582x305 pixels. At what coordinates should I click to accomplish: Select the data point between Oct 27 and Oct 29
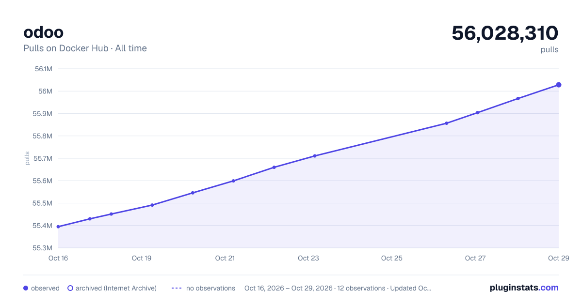(x=518, y=99)
